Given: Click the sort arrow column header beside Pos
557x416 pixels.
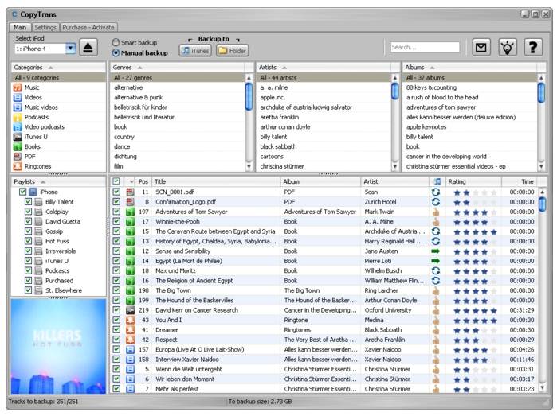Looking at the screenshot, I should click(x=131, y=181).
